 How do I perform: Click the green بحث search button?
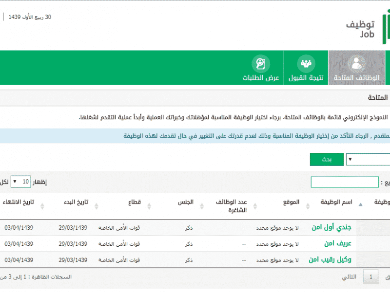[x=327, y=160]
